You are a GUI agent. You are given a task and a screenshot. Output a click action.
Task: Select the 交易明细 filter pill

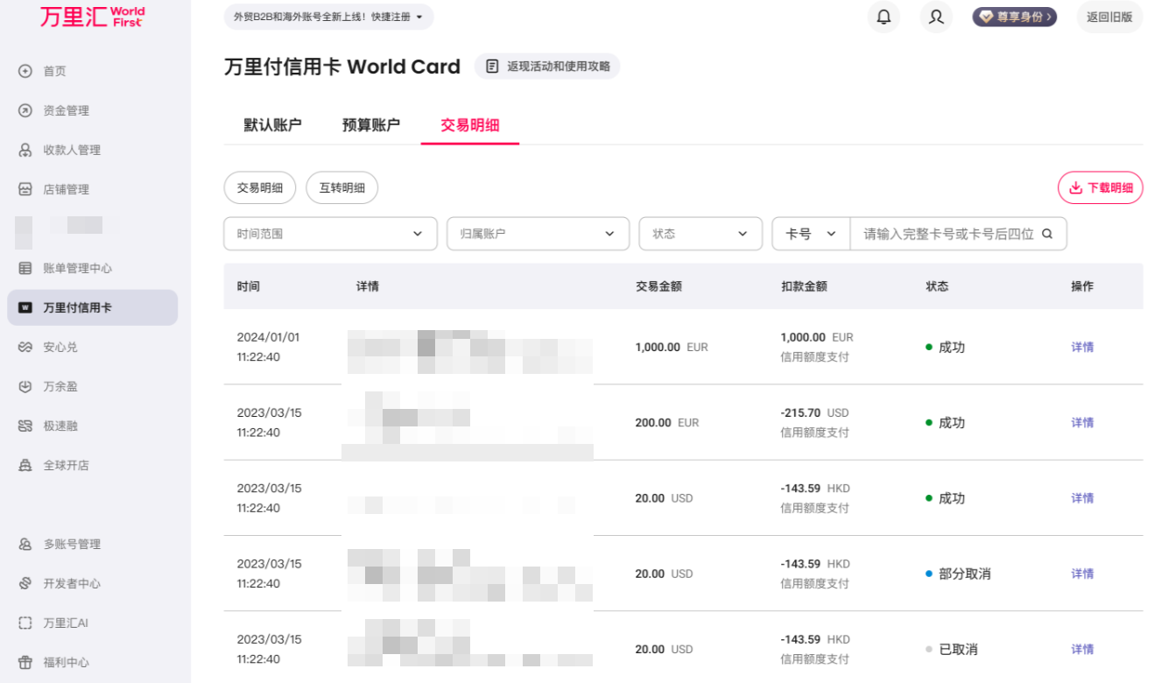click(x=260, y=187)
